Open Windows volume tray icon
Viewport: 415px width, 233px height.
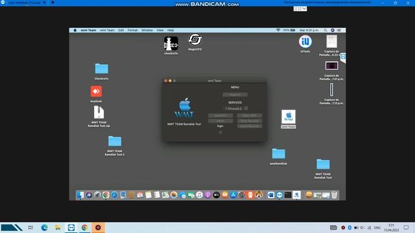click(x=362, y=228)
